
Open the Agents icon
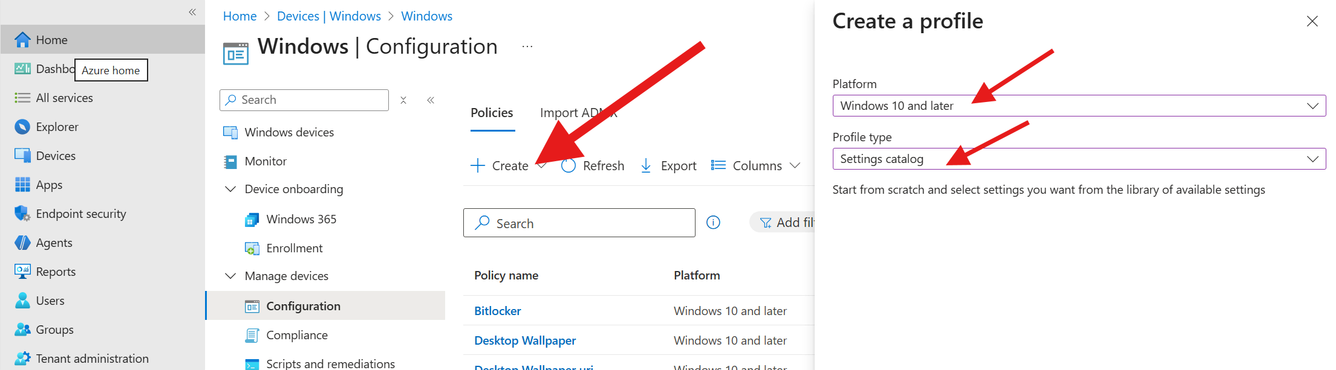coord(22,243)
